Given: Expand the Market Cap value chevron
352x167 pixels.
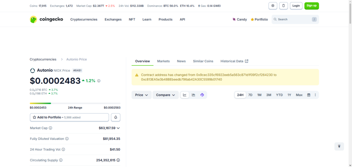Looking at the screenshot, I should click(x=118, y=128).
